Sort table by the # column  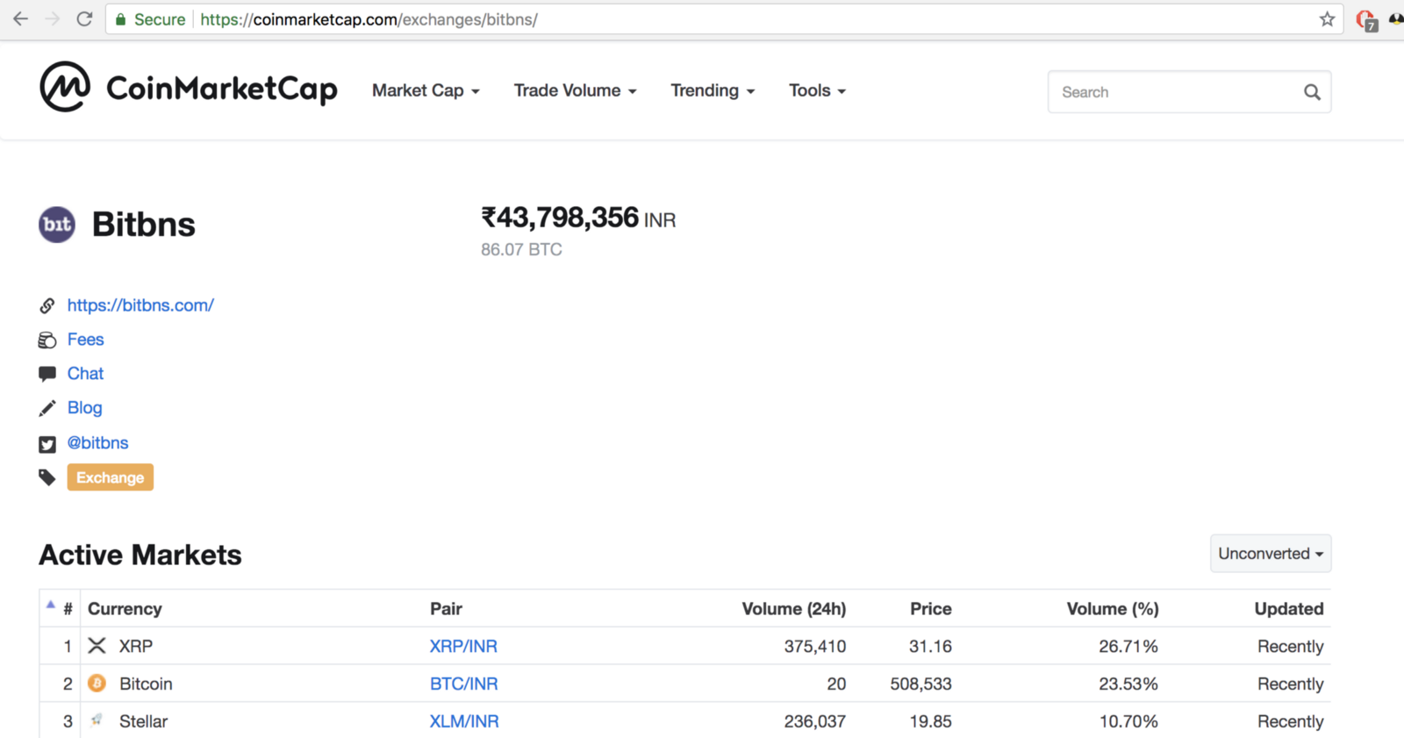coord(68,609)
